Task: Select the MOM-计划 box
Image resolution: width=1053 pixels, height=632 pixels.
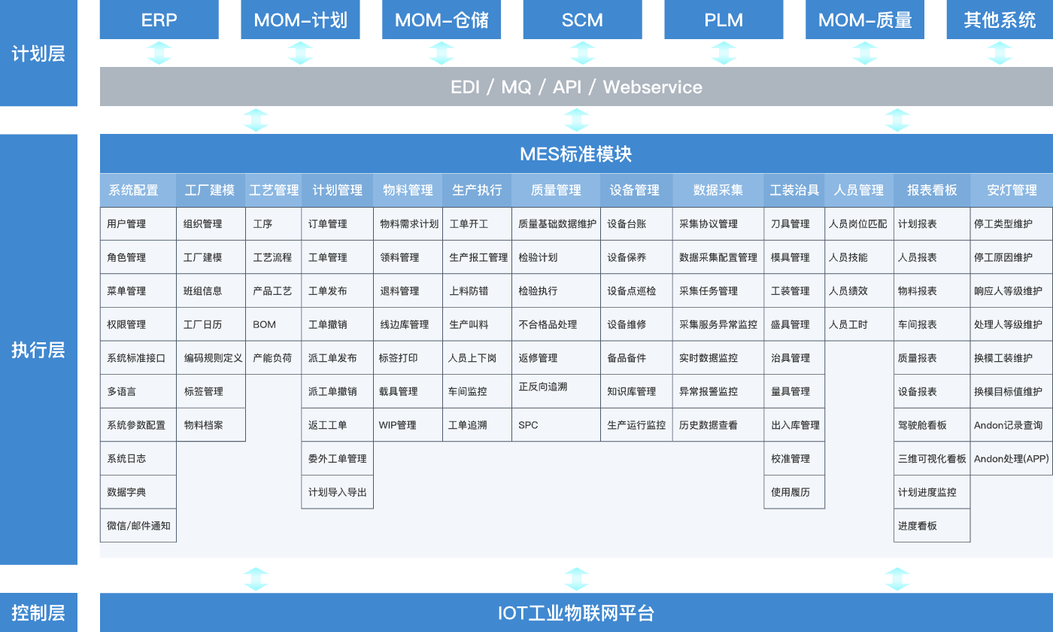Action: [300, 20]
